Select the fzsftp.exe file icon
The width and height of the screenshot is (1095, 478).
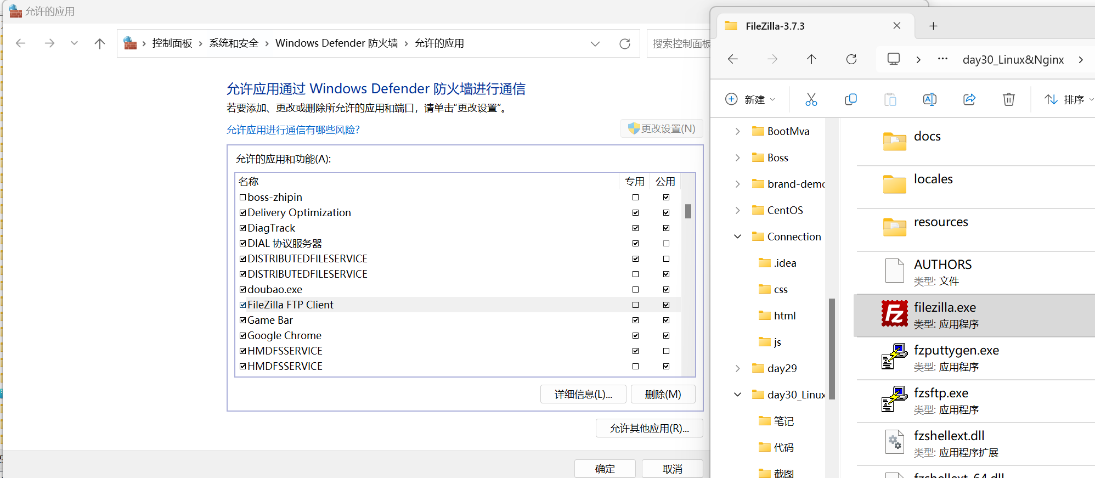pos(894,400)
